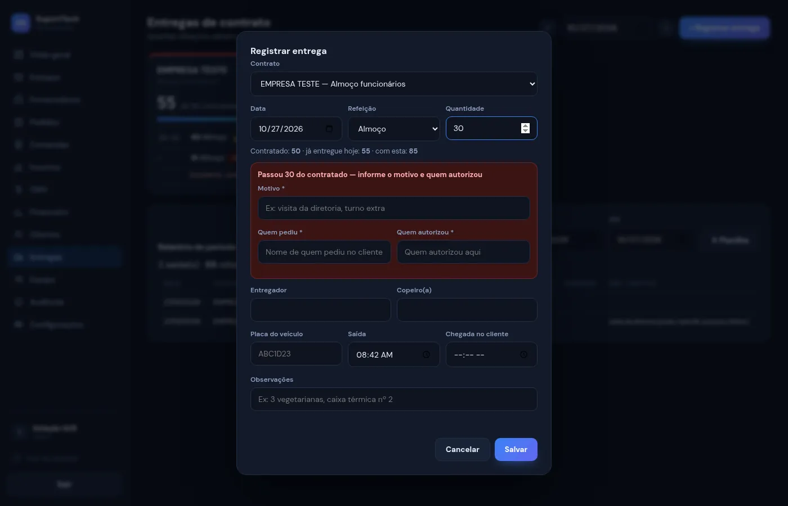Click the Placa do veículo field
Screen dimensions: 788x506
[296, 354]
